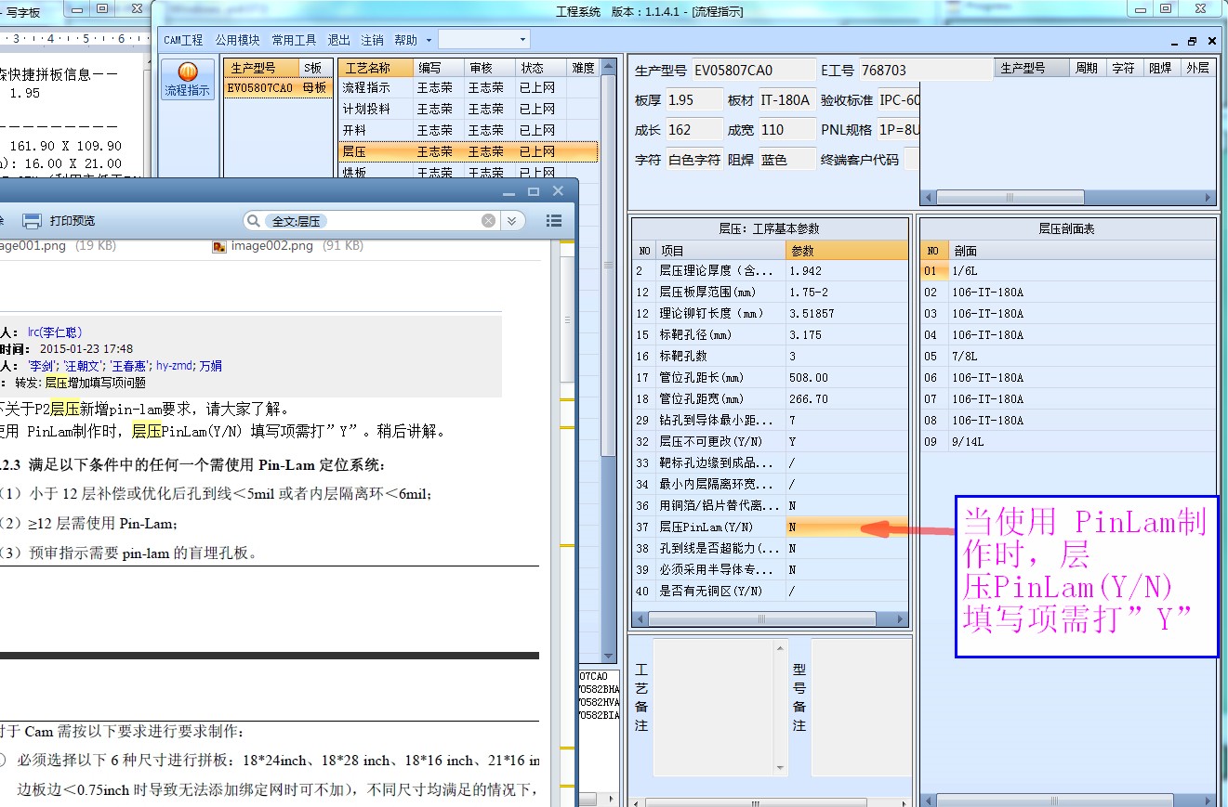This screenshot has width=1228, height=807.
Task: Click the 状态 column header
Action: coord(542,68)
